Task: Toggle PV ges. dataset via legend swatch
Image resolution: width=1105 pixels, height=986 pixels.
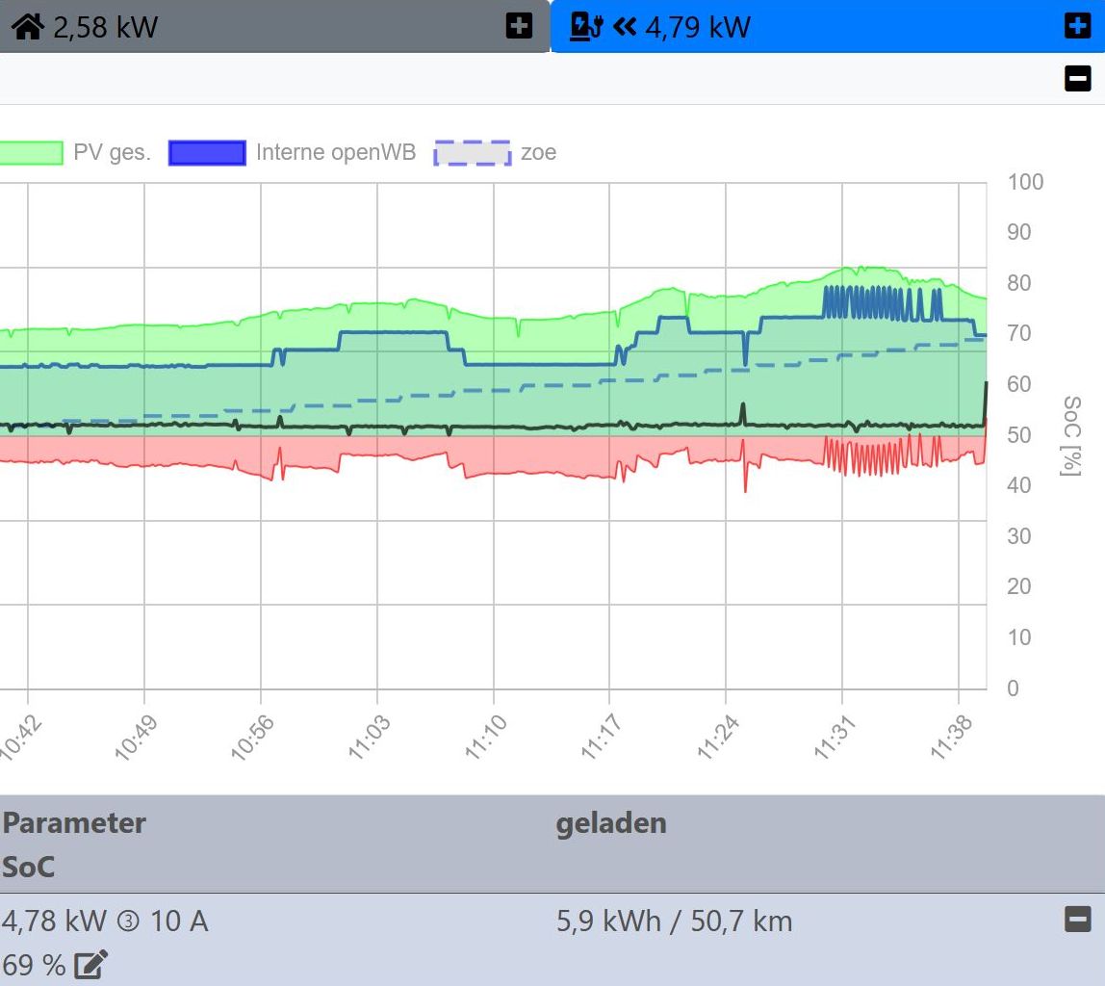Action: [31, 153]
